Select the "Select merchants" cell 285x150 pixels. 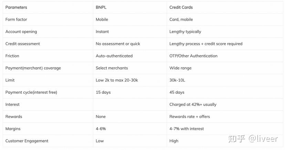tap(112, 68)
